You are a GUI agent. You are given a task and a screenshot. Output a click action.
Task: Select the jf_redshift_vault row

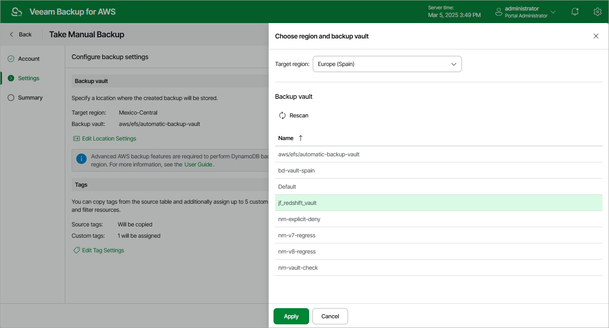click(x=439, y=203)
